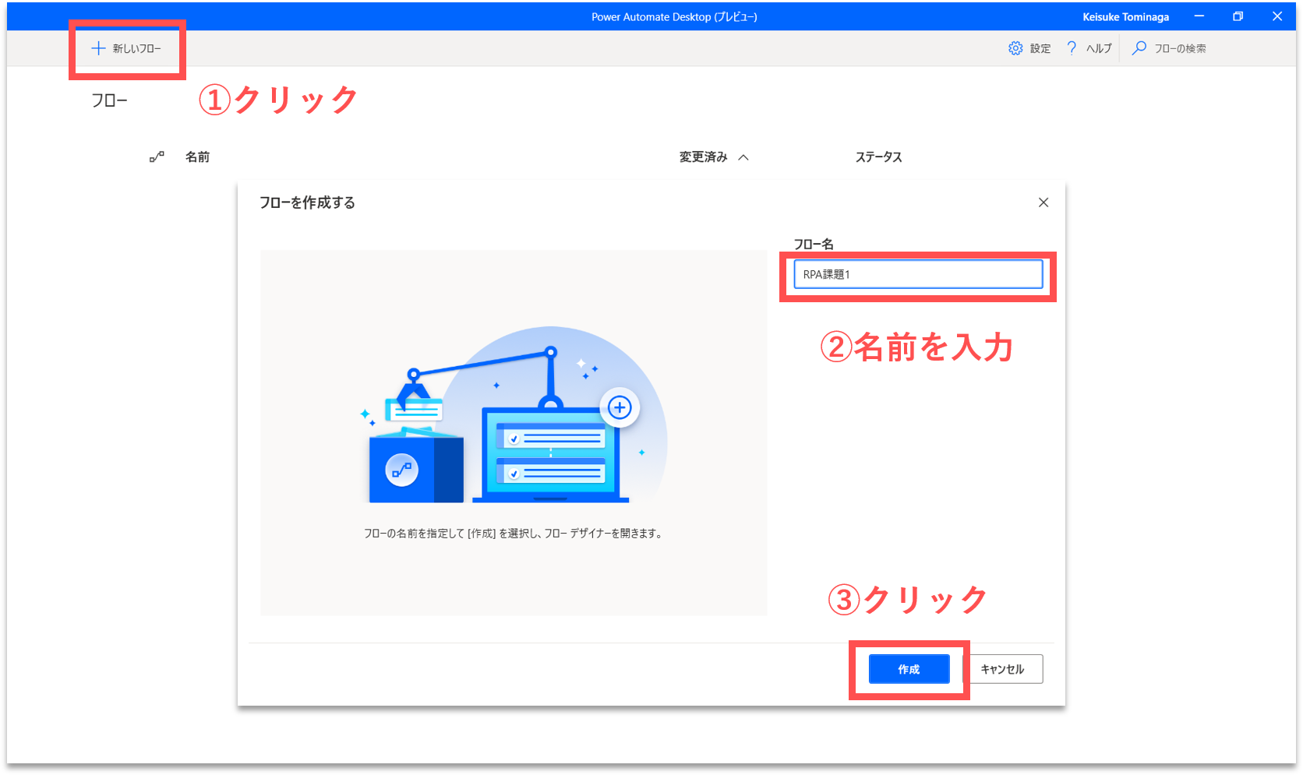Click the flow type icon column header
Image resolution: width=1303 pixels, height=775 pixels.
(157, 157)
